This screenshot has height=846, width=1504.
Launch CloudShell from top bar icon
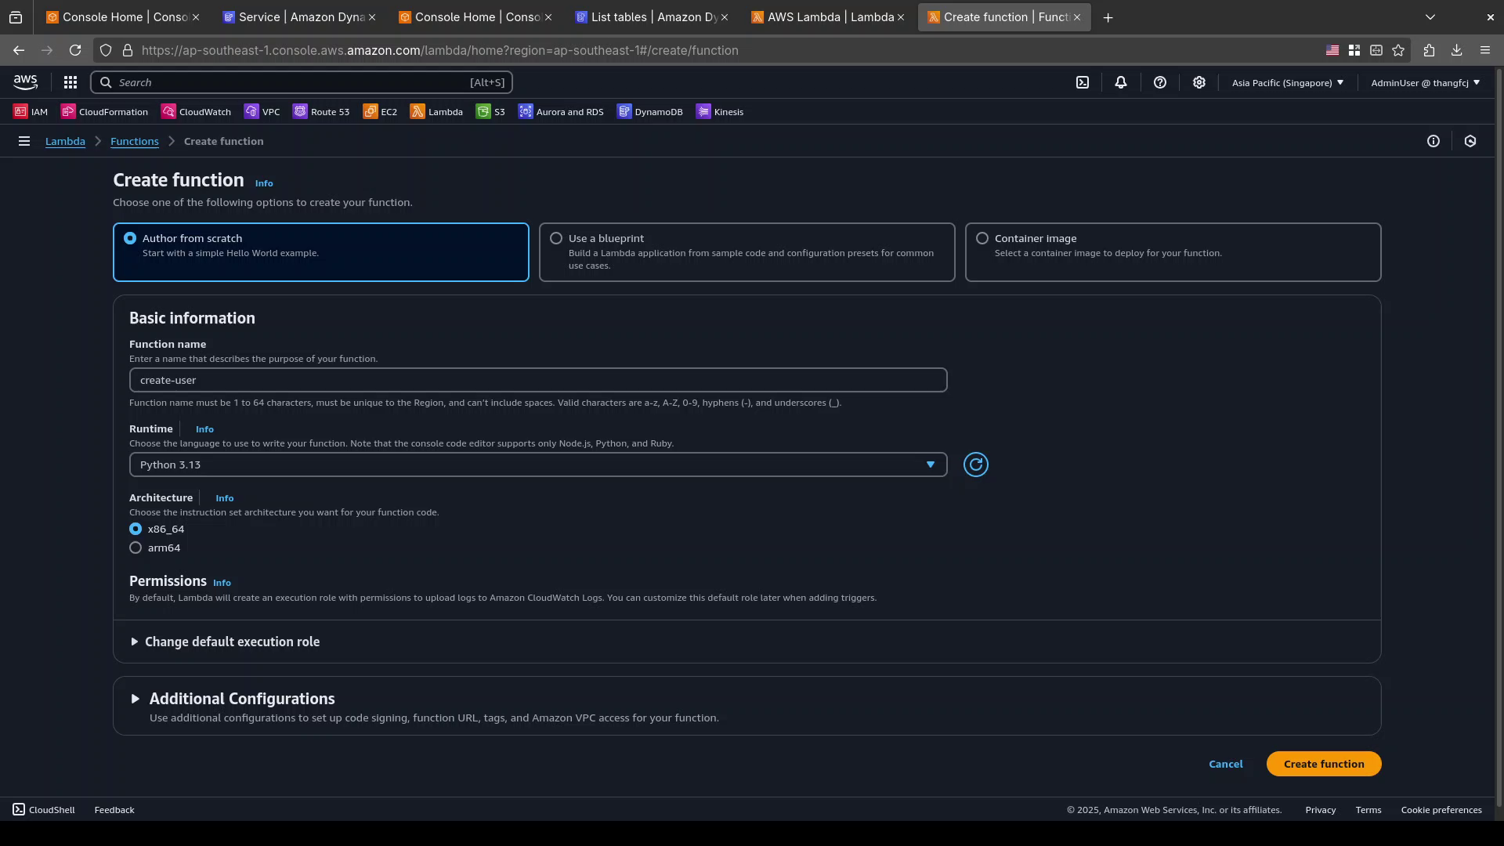coord(1083,82)
